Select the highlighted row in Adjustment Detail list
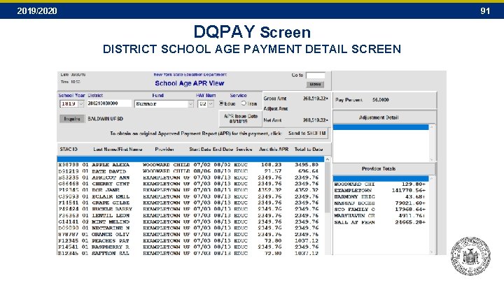This screenshot has height=283, width=504. point(381,127)
